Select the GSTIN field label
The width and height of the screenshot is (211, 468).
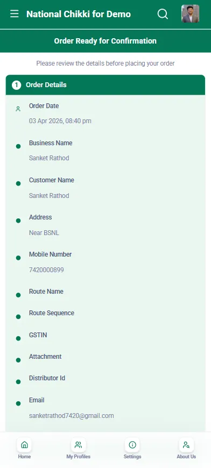(x=38, y=335)
